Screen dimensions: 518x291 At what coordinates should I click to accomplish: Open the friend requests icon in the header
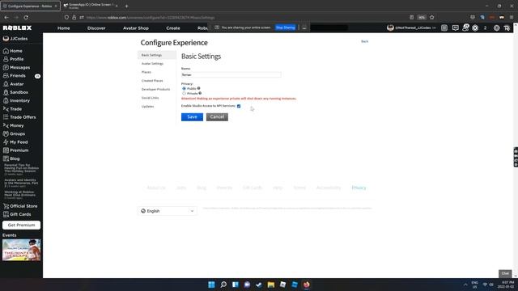pyautogui.click(x=465, y=27)
